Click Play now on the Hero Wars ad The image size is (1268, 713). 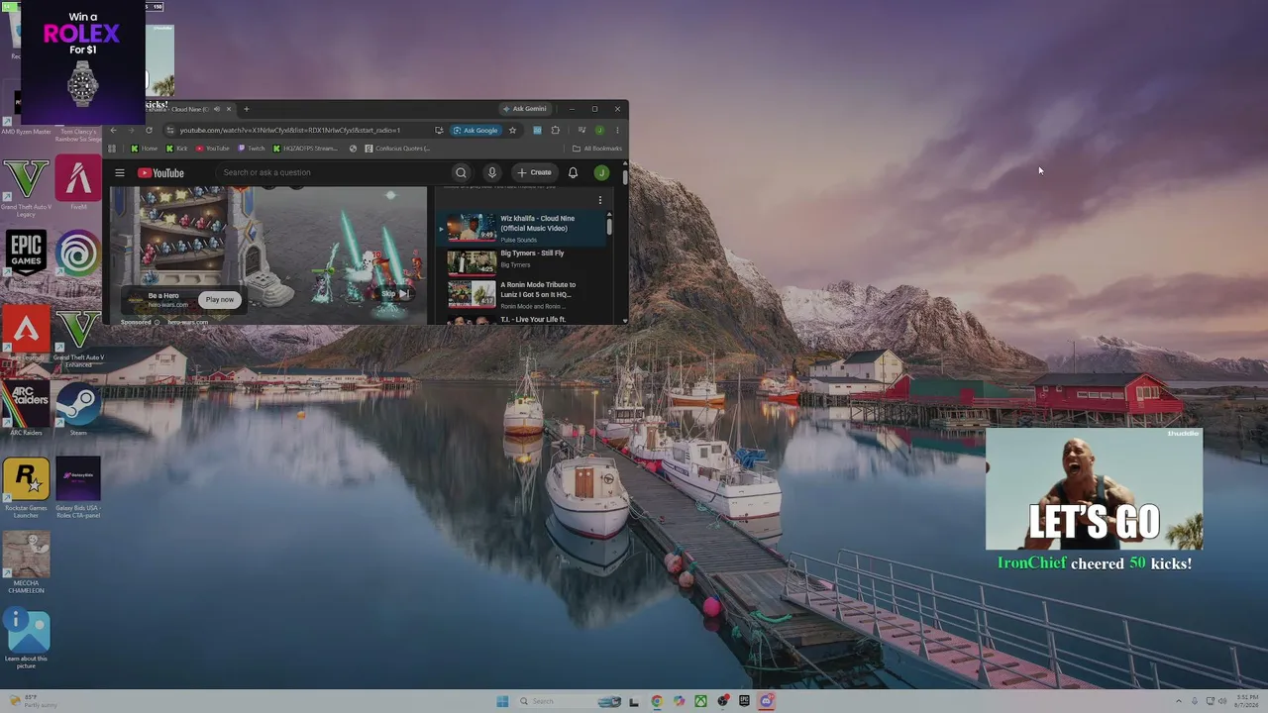pyautogui.click(x=220, y=299)
